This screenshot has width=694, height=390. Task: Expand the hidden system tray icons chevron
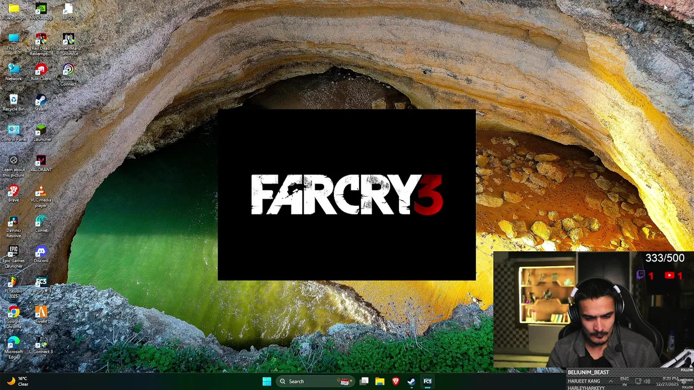(611, 381)
